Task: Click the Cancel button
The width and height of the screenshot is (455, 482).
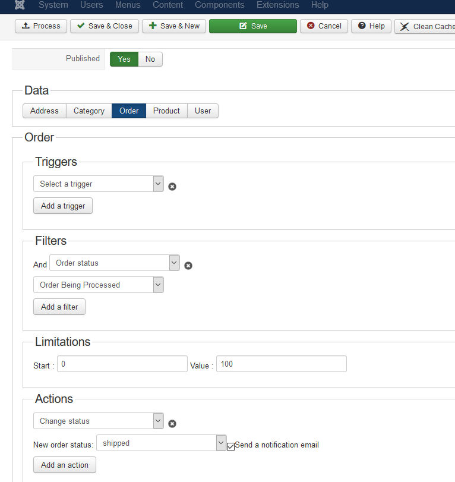Action: (x=324, y=26)
